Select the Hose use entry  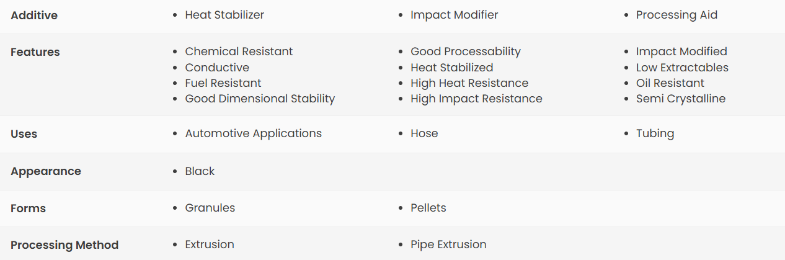424,133
